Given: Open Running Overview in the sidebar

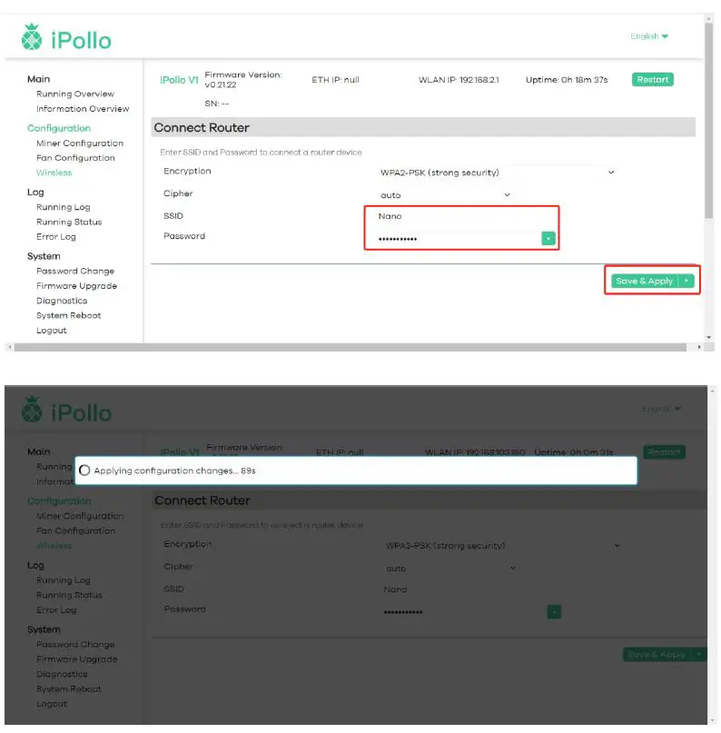Looking at the screenshot, I should tap(75, 94).
